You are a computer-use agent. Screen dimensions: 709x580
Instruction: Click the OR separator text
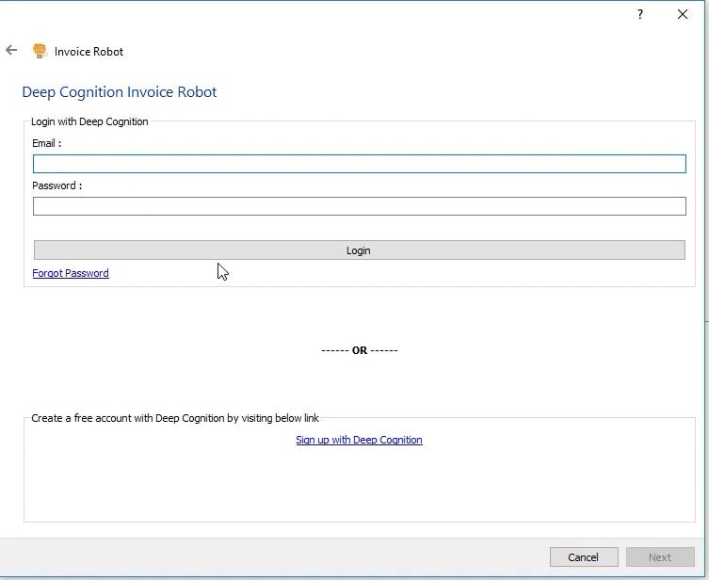pos(360,350)
